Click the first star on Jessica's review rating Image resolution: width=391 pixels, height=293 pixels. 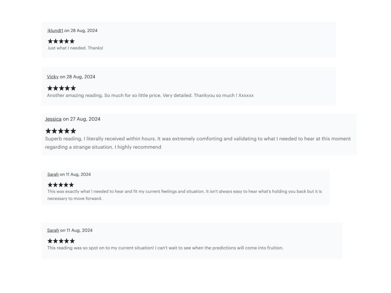pos(48,131)
